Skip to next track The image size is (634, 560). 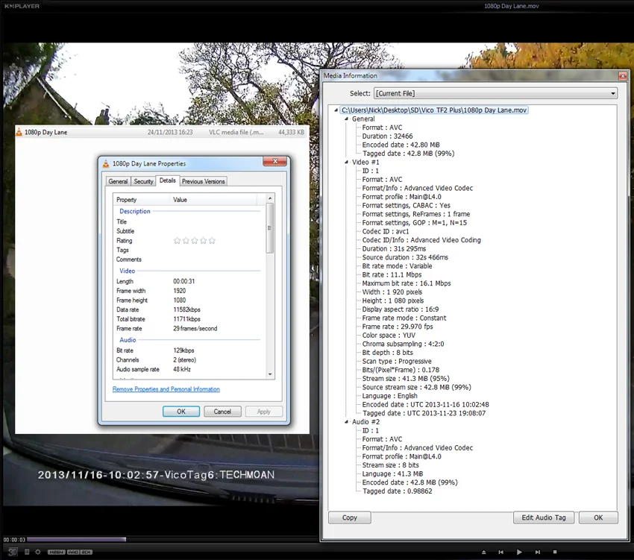(537, 552)
